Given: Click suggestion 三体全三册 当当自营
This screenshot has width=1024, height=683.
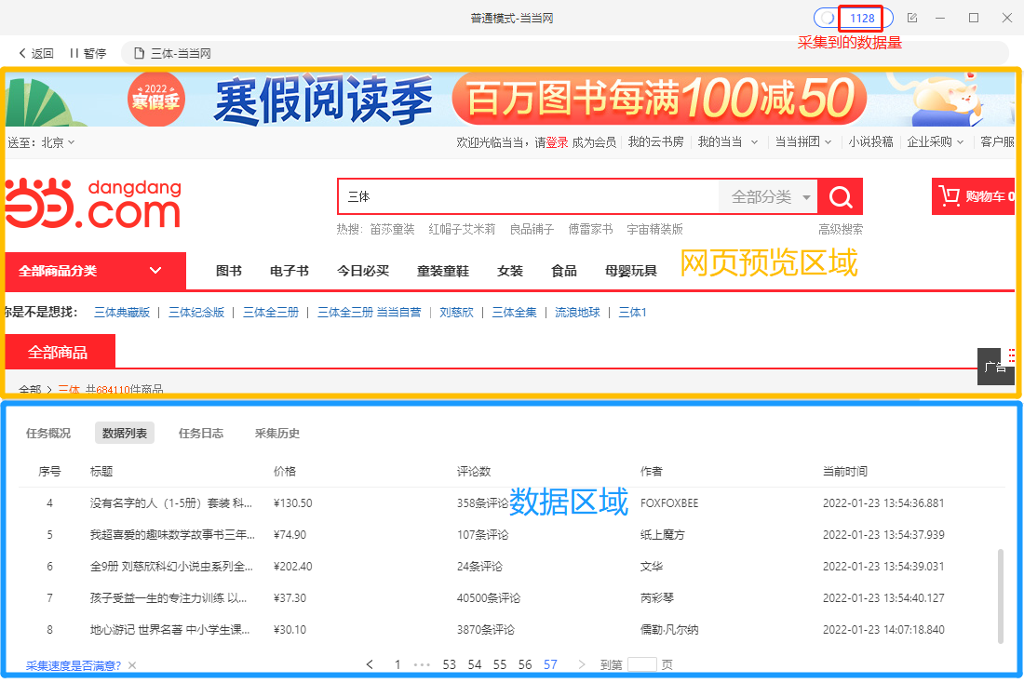Looking at the screenshot, I should click(369, 312).
